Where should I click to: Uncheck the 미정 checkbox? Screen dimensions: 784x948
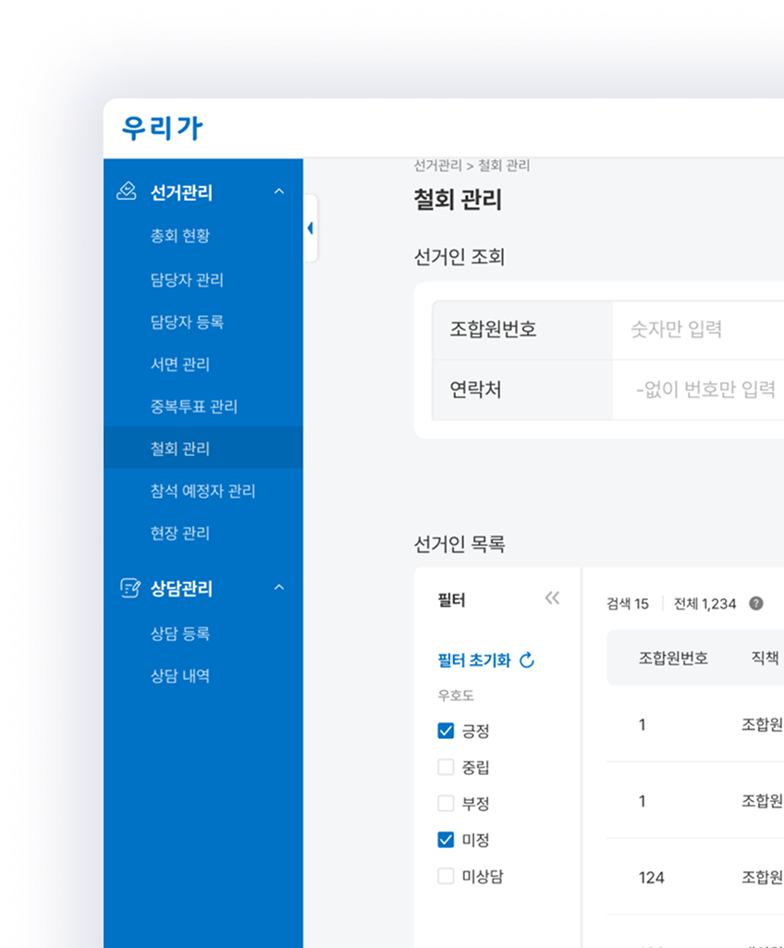pyautogui.click(x=446, y=840)
